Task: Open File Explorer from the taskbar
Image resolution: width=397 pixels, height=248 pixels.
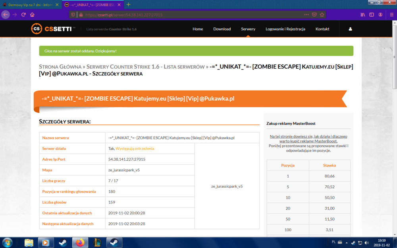Action: coord(29,243)
